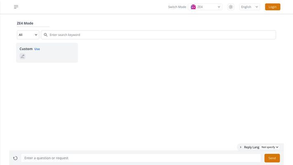The width and height of the screenshot is (293, 165).
Task: Toggle the light/dark theme sun icon
Action: (x=231, y=7)
